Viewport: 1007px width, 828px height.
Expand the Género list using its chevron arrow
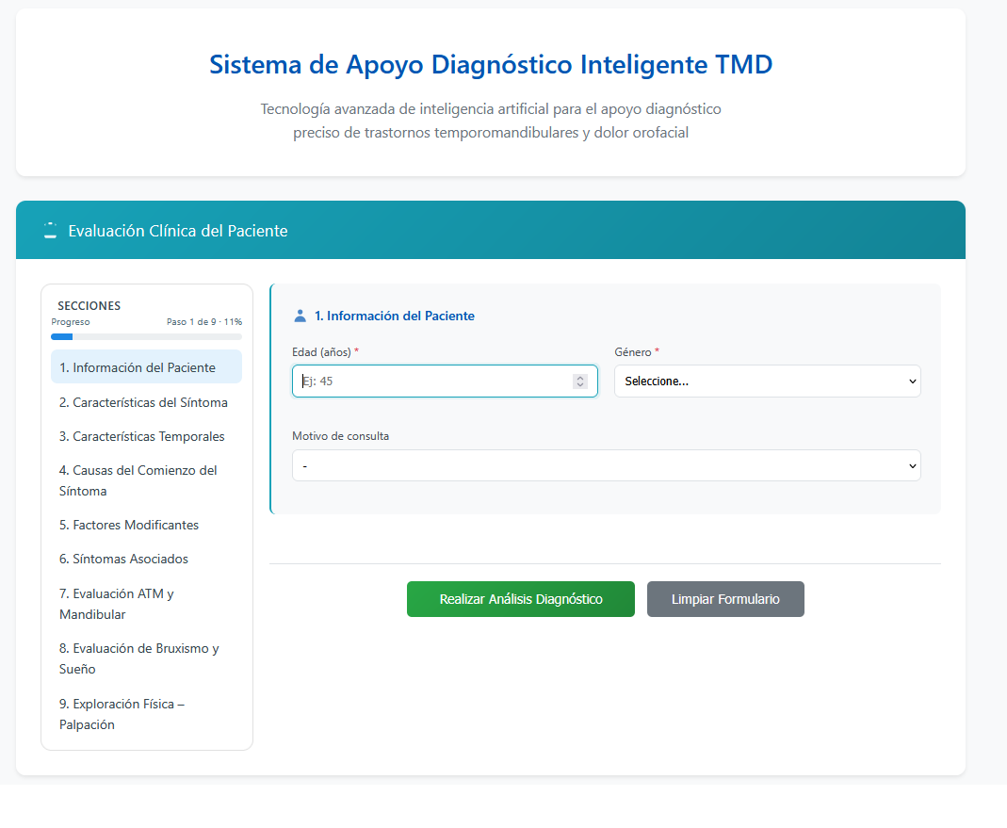[911, 381]
